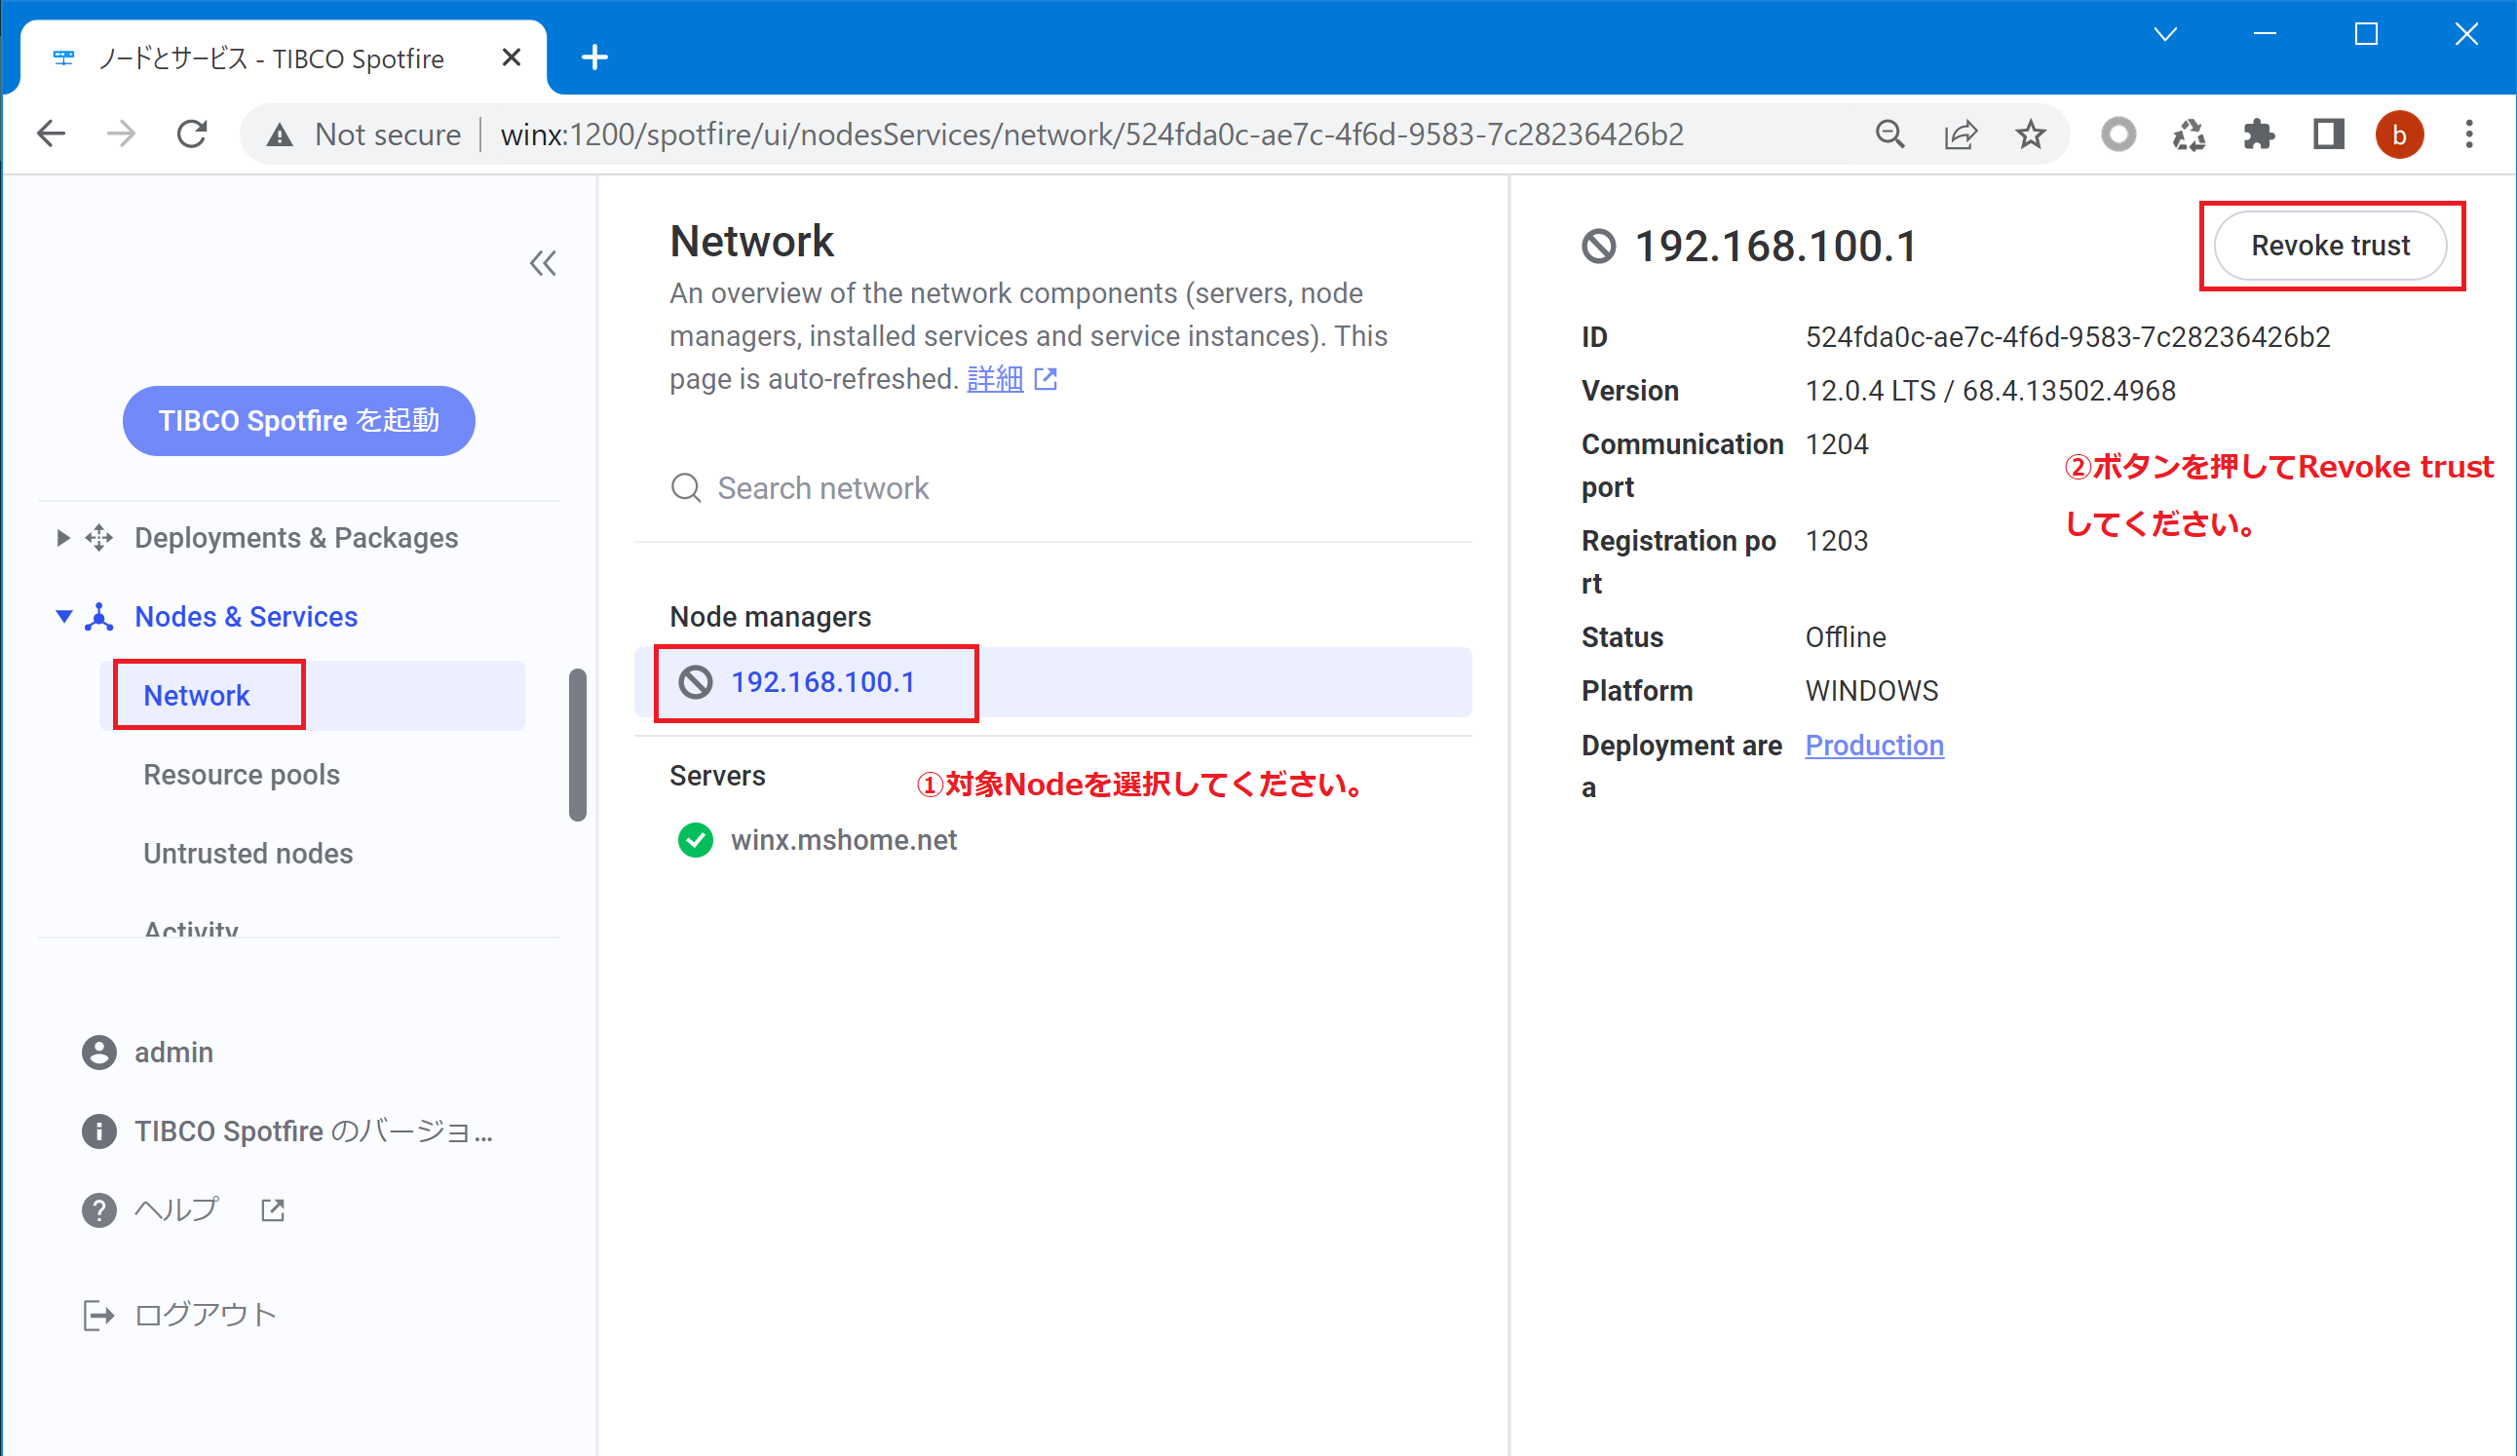Viewport: 2517px width, 1456px height.
Task: Click the admin user avatar icon
Action: click(98, 1052)
